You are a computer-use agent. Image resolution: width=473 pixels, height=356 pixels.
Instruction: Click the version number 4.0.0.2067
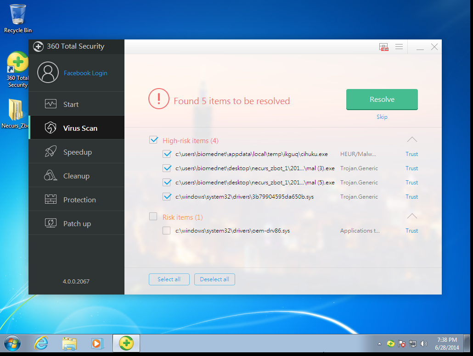click(x=76, y=282)
